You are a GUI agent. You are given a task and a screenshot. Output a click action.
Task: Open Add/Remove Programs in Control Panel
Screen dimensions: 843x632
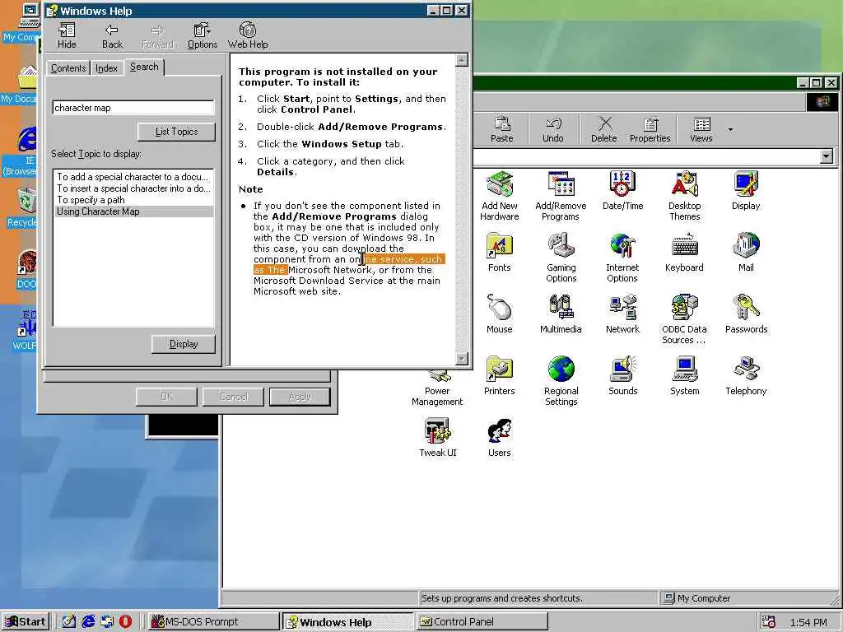click(561, 196)
